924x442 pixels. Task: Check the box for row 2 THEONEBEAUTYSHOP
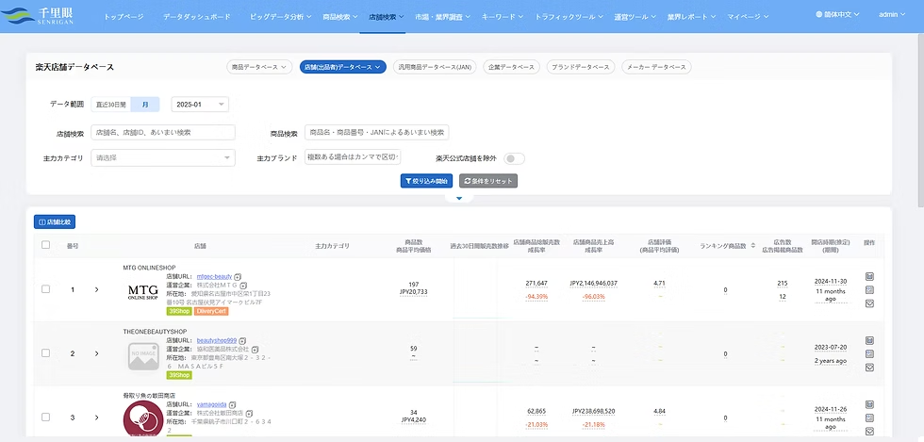click(46, 353)
